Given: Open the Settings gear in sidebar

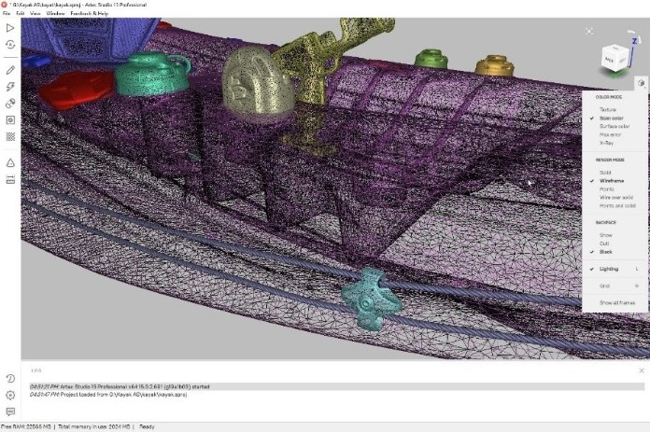Looking at the screenshot, I should (9, 395).
